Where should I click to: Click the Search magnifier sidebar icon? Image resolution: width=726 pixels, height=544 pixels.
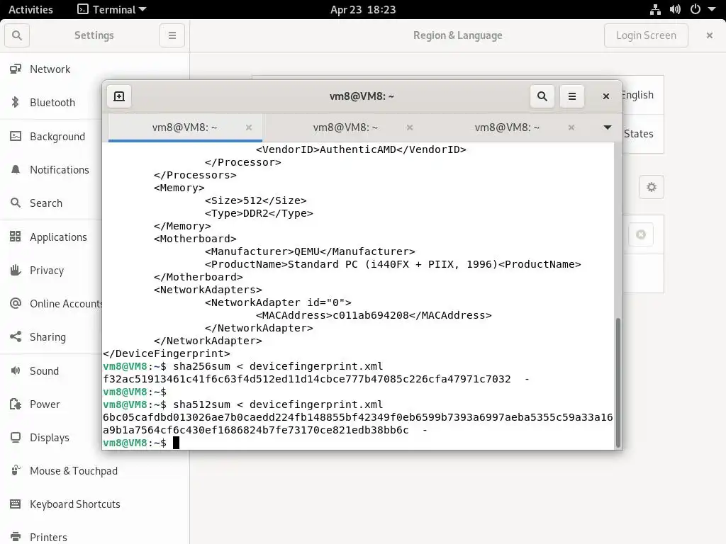pyautogui.click(x=16, y=203)
